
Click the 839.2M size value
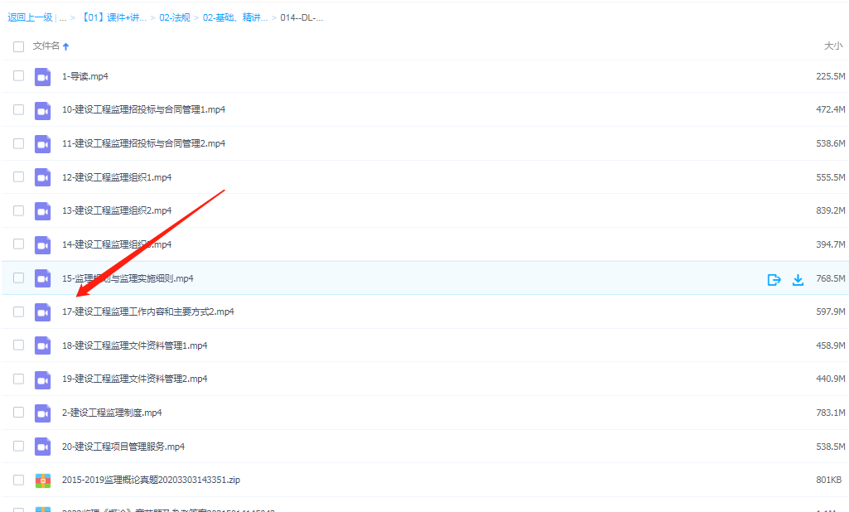[830, 210]
